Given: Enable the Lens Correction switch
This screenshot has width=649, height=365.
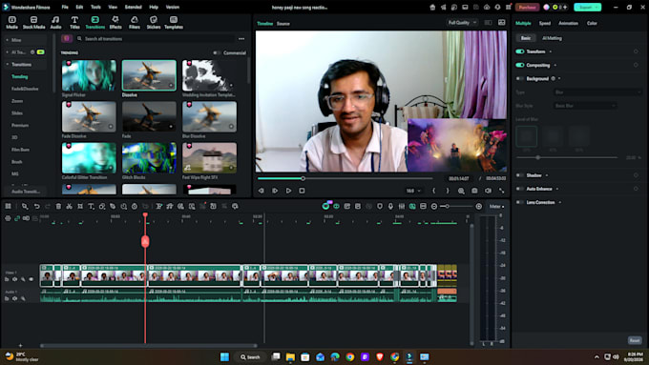Looking at the screenshot, I should click(x=520, y=202).
